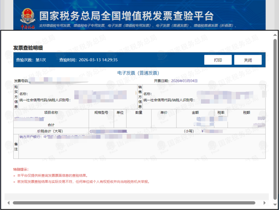Click the invoice date 2026年03月04日
This screenshot has width=279, height=210.
[184, 81]
